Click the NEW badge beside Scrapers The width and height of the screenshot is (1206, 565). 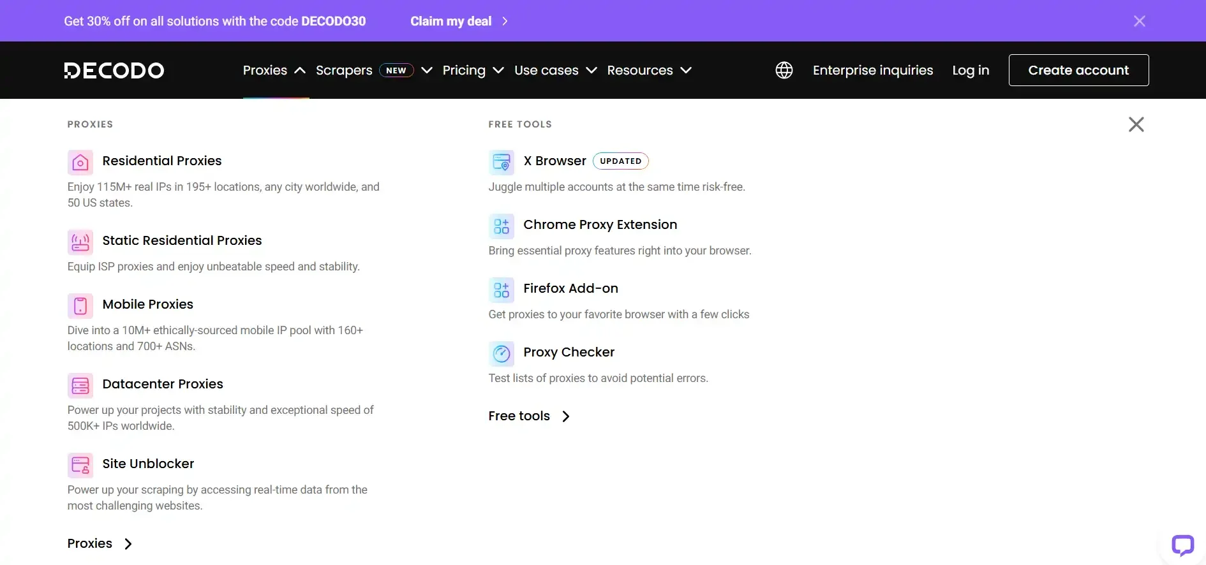point(396,70)
